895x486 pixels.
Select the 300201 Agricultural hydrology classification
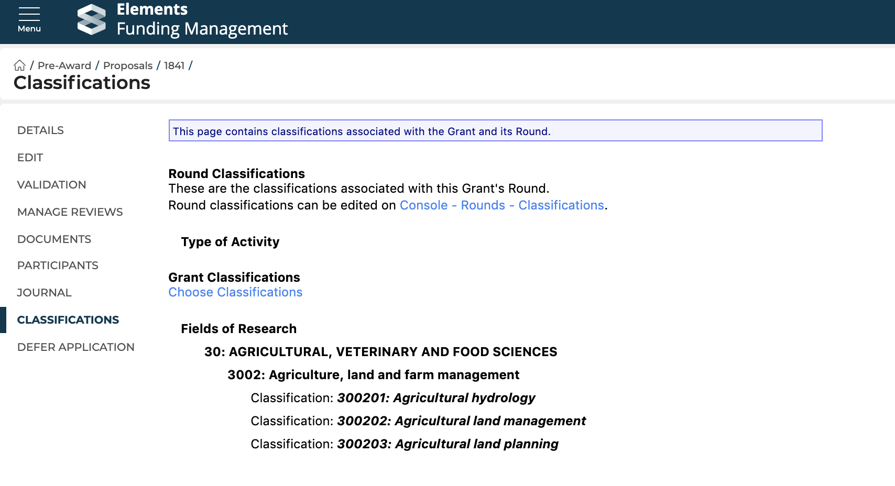tap(436, 398)
